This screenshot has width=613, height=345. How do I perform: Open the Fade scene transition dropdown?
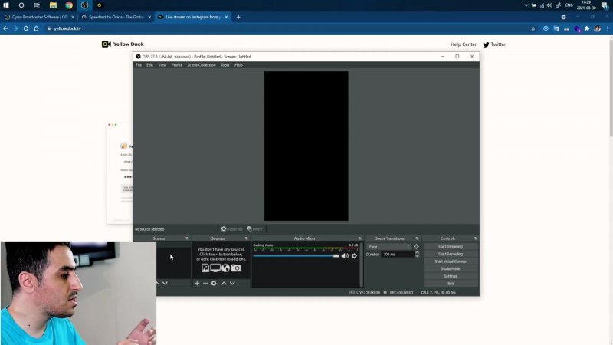click(x=389, y=247)
